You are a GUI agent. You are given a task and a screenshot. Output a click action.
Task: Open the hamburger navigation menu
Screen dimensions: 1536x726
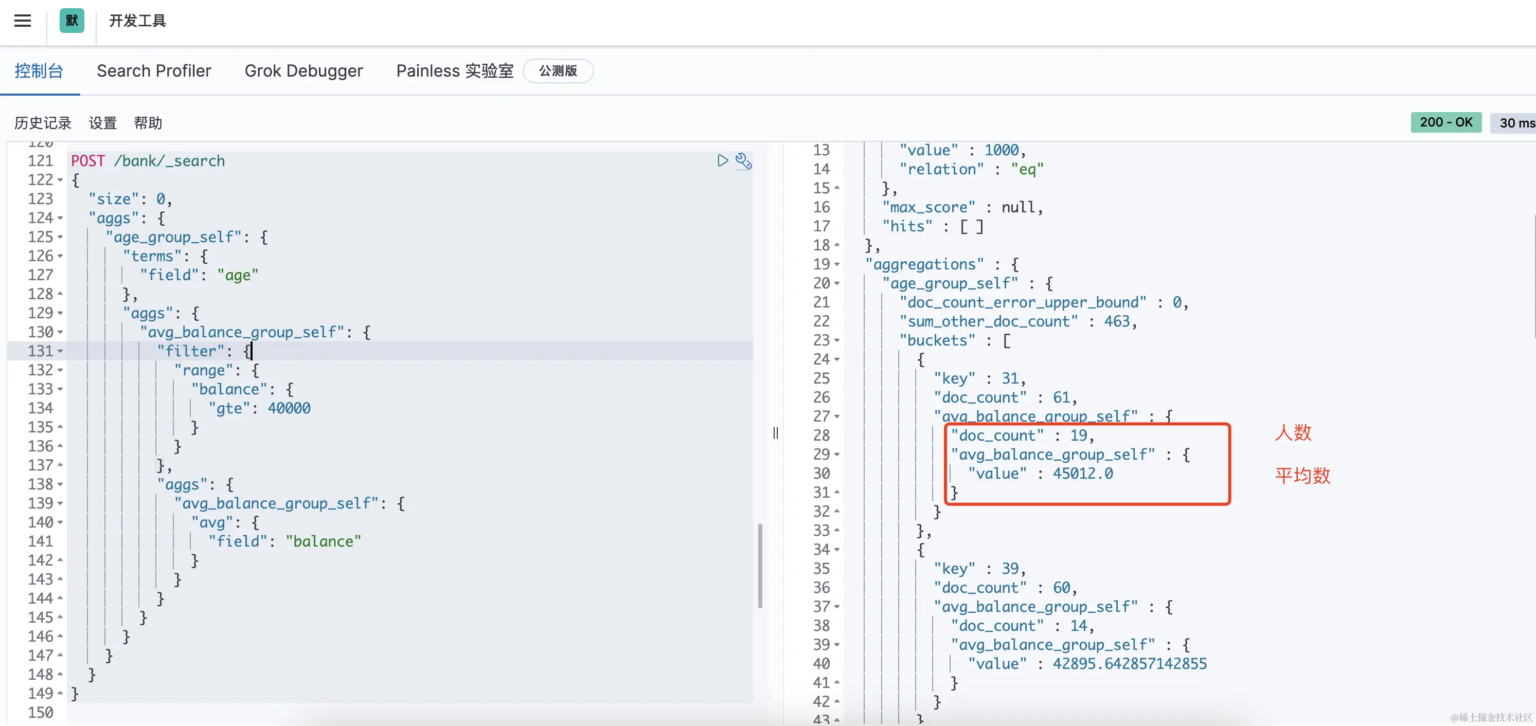click(x=23, y=21)
